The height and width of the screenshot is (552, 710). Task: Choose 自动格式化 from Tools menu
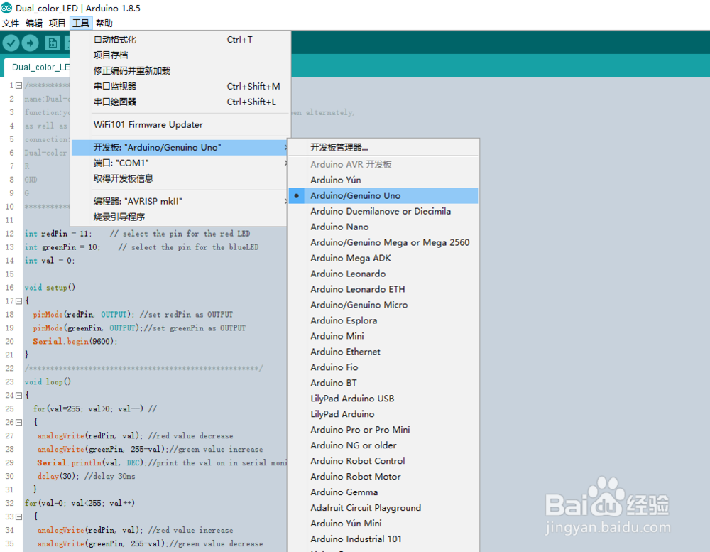[180, 40]
